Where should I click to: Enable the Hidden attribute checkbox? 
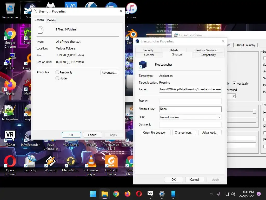[x=57, y=78]
